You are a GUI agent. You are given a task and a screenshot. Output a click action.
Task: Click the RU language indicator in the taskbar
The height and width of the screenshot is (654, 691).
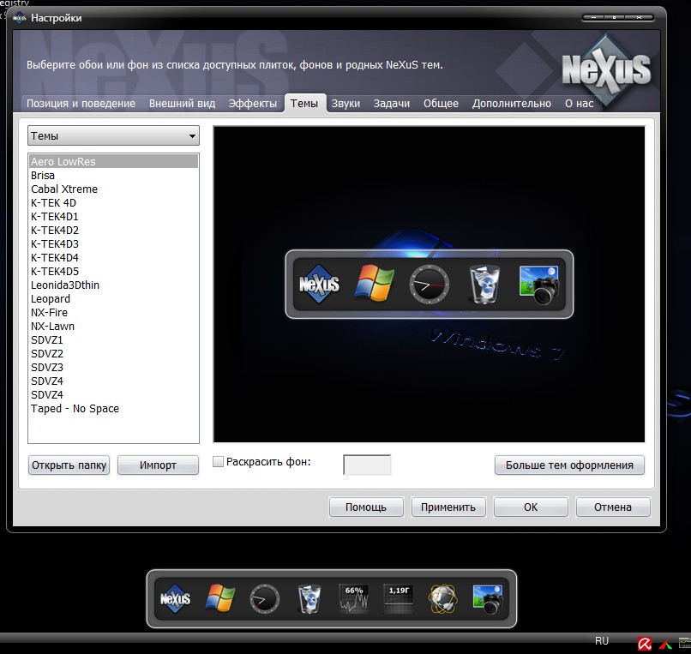pyautogui.click(x=602, y=641)
